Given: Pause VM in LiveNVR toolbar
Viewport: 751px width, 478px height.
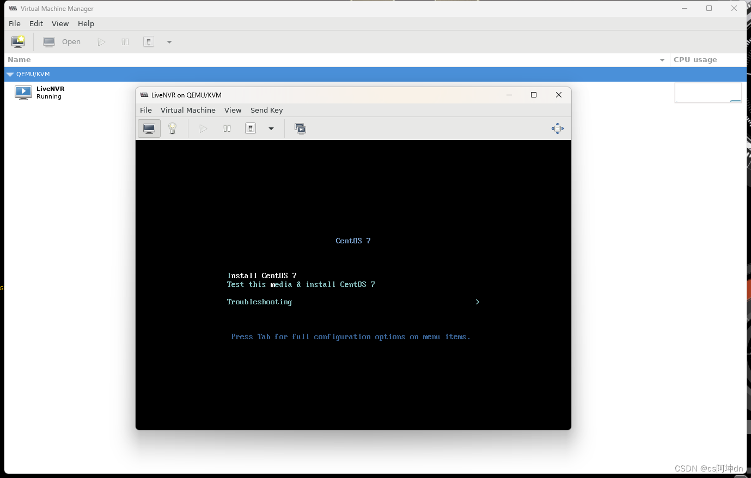Looking at the screenshot, I should click(x=227, y=128).
